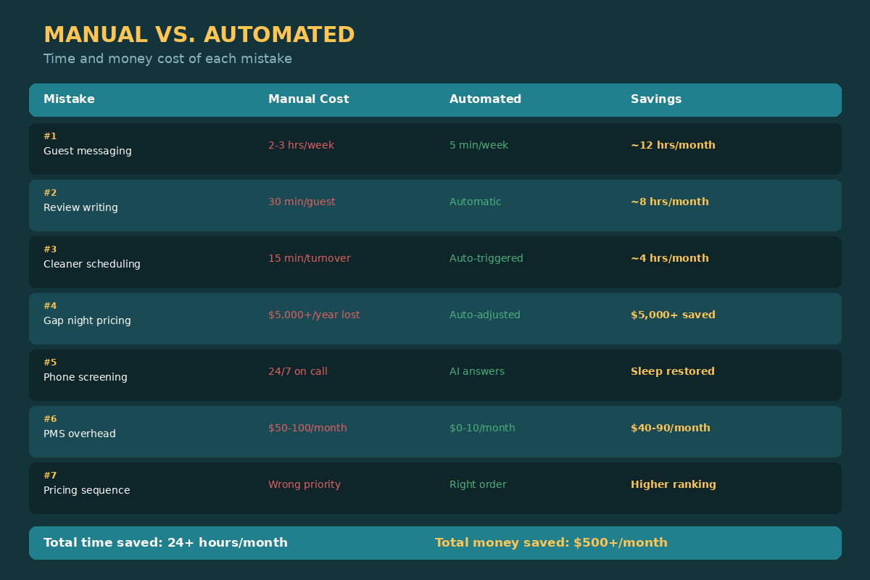Select the '#3' row number label
Viewport: 870px width, 580px height.
50,249
